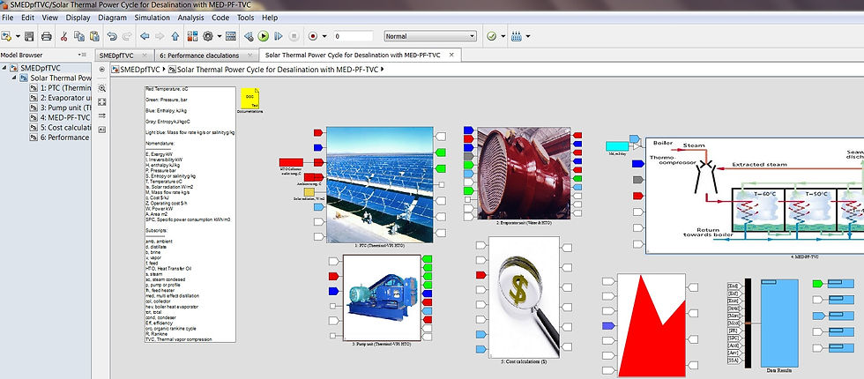Open the Edit menu
Screen dimensions: 864x379
(27, 18)
